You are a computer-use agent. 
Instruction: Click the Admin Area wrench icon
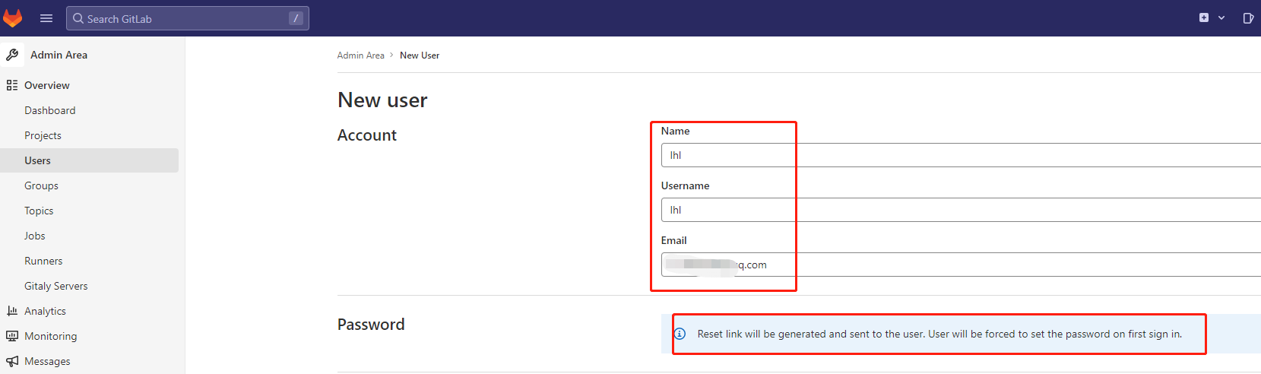pos(12,55)
